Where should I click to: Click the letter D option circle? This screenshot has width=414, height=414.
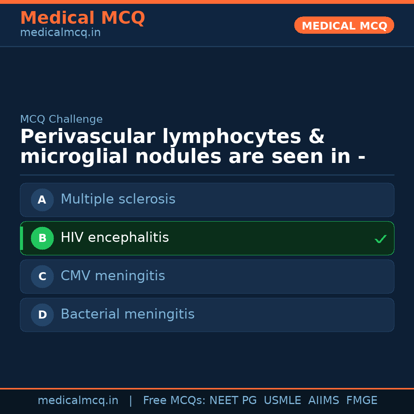point(42,315)
